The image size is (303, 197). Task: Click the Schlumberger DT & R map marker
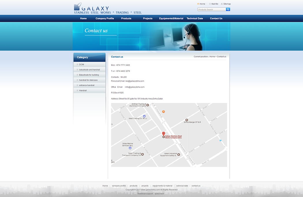[x=187, y=120]
